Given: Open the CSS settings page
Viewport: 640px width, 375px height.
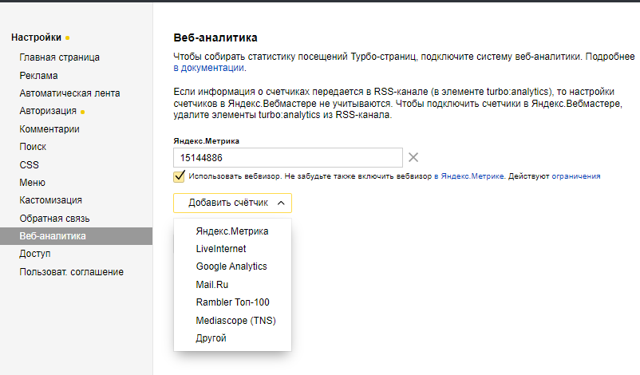Looking at the screenshot, I should point(29,165).
